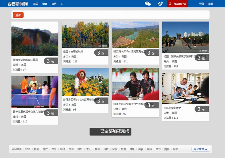Open 博客 in the top navigation
The height and width of the screenshot is (158, 225).
pyautogui.click(x=45, y=4)
